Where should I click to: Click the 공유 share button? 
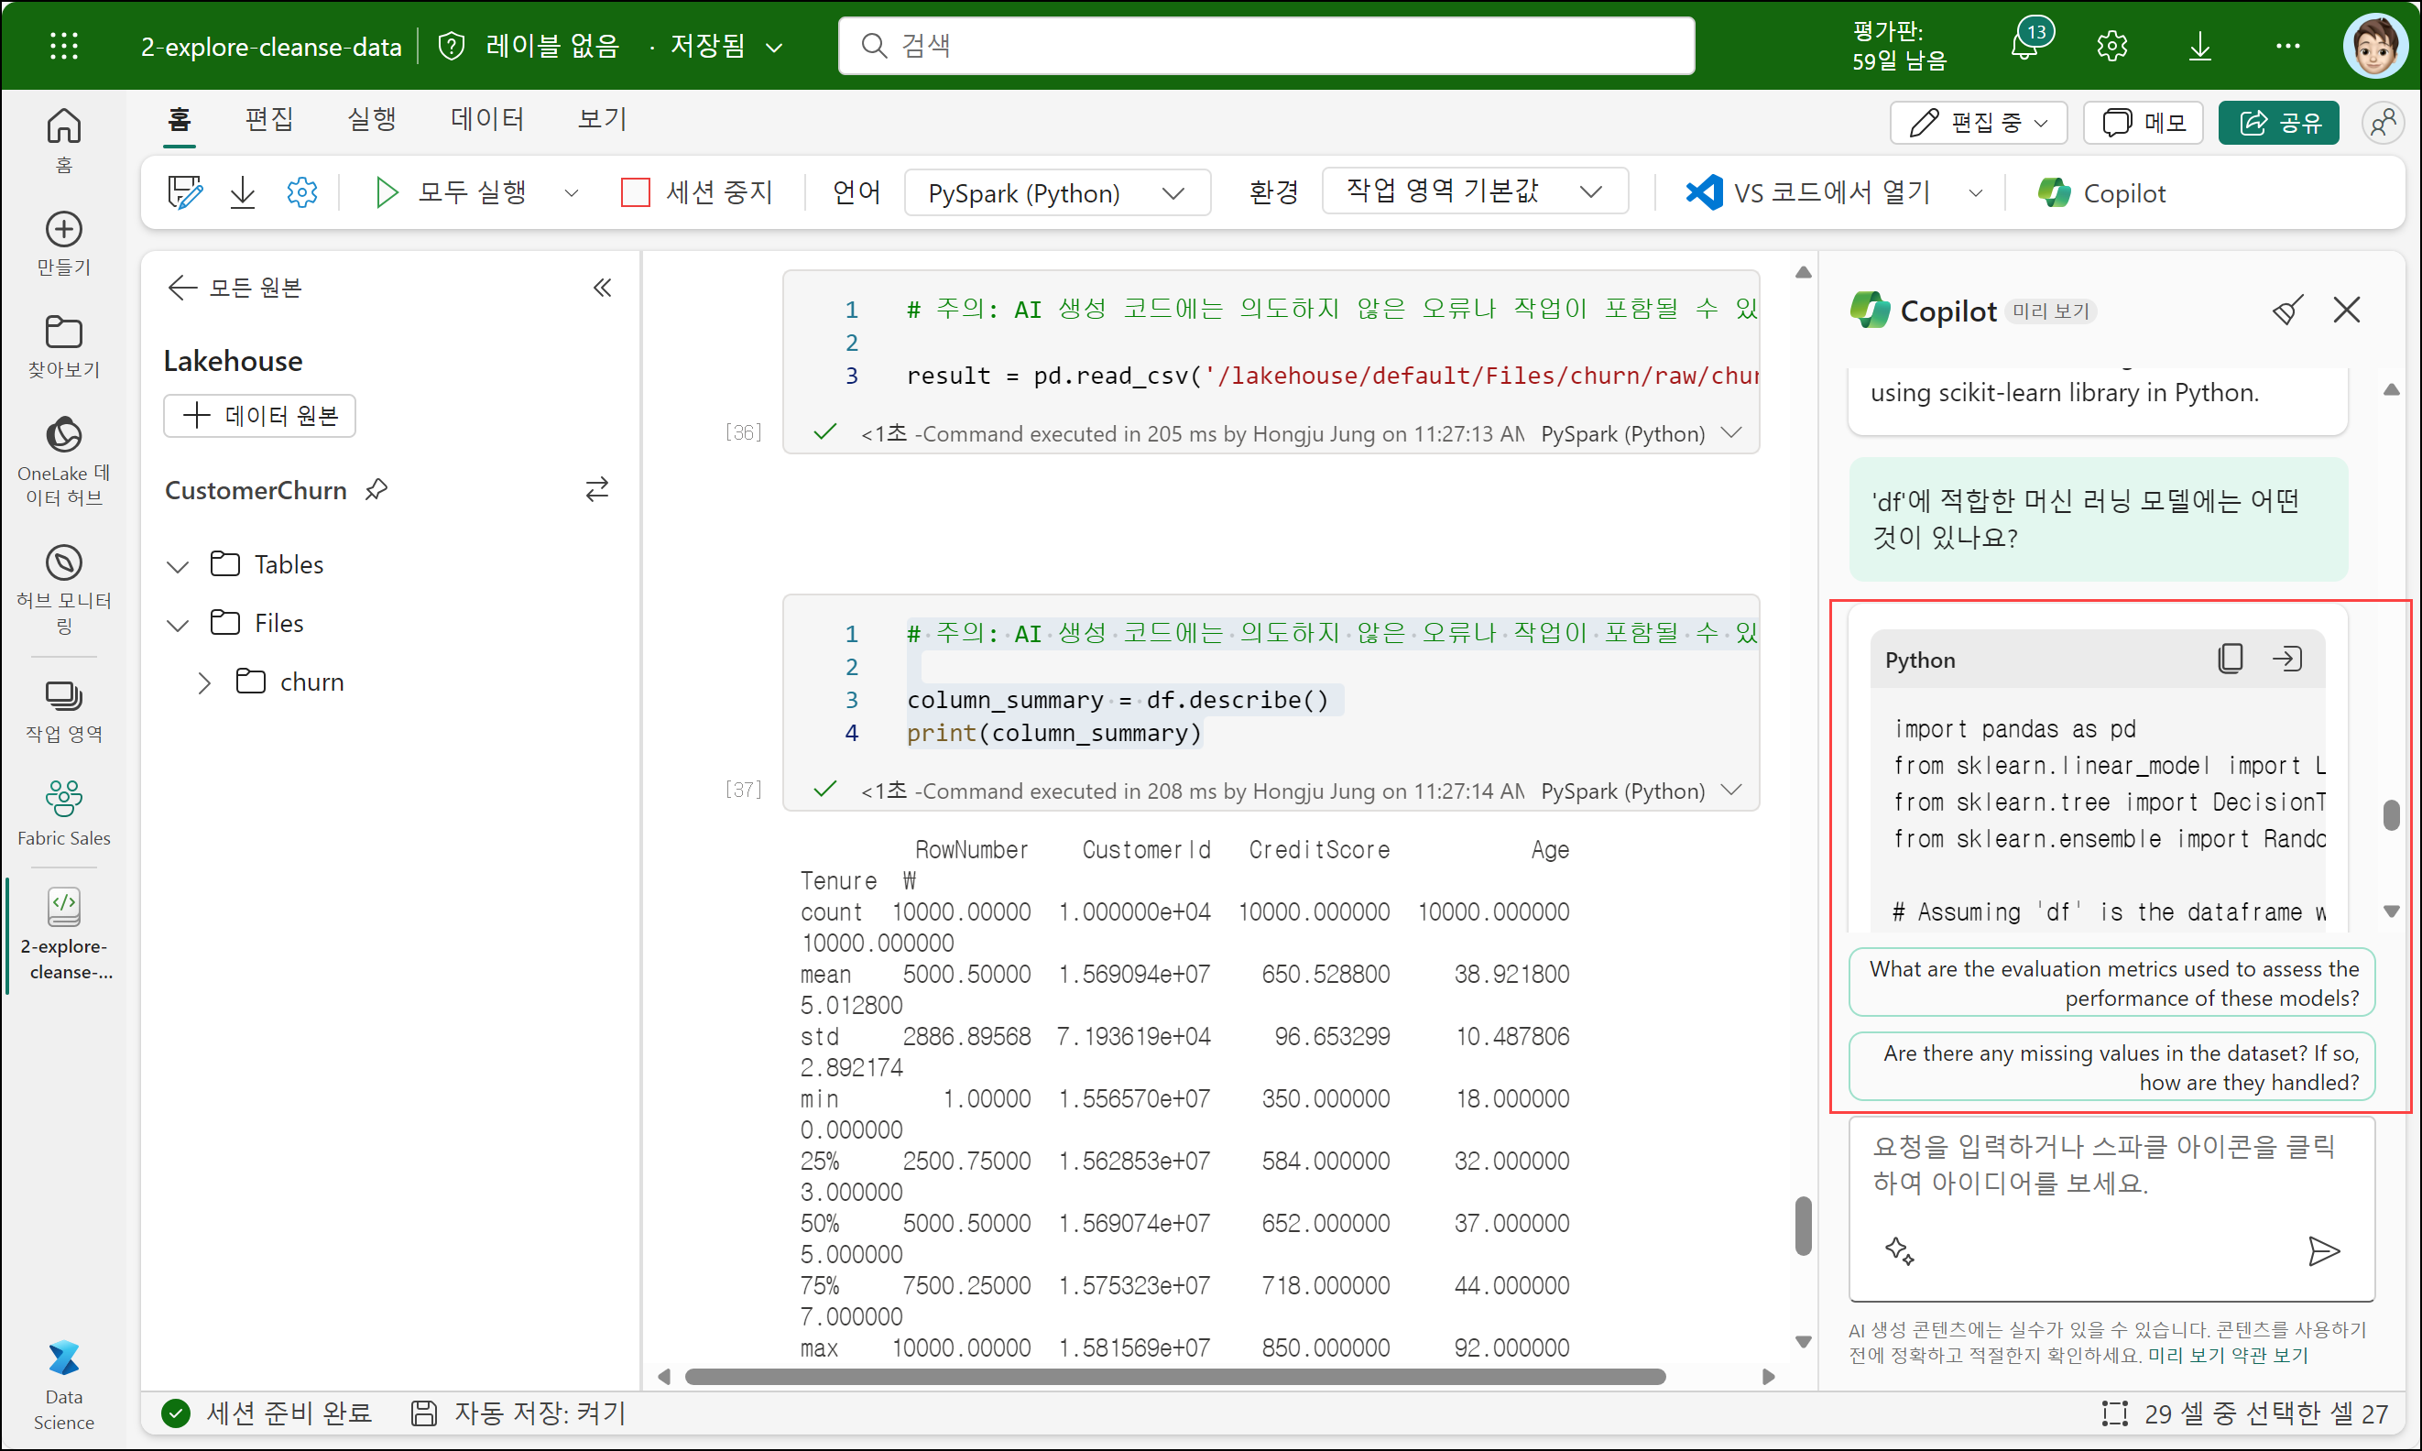point(2278,122)
